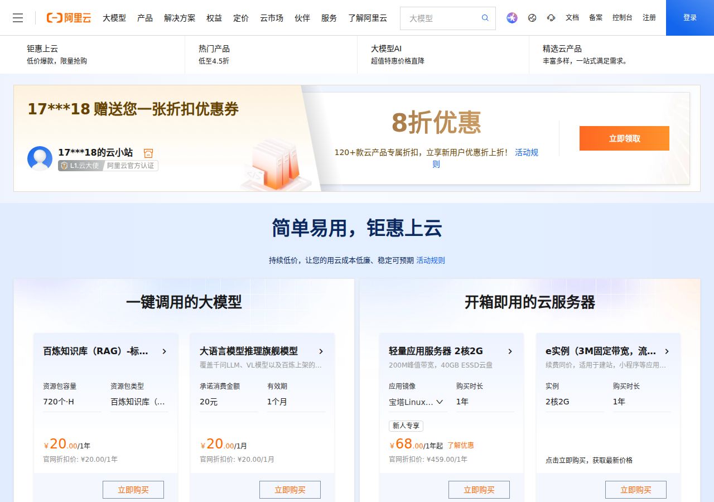Open 活动规则 link in the coupon banner

[x=527, y=152]
